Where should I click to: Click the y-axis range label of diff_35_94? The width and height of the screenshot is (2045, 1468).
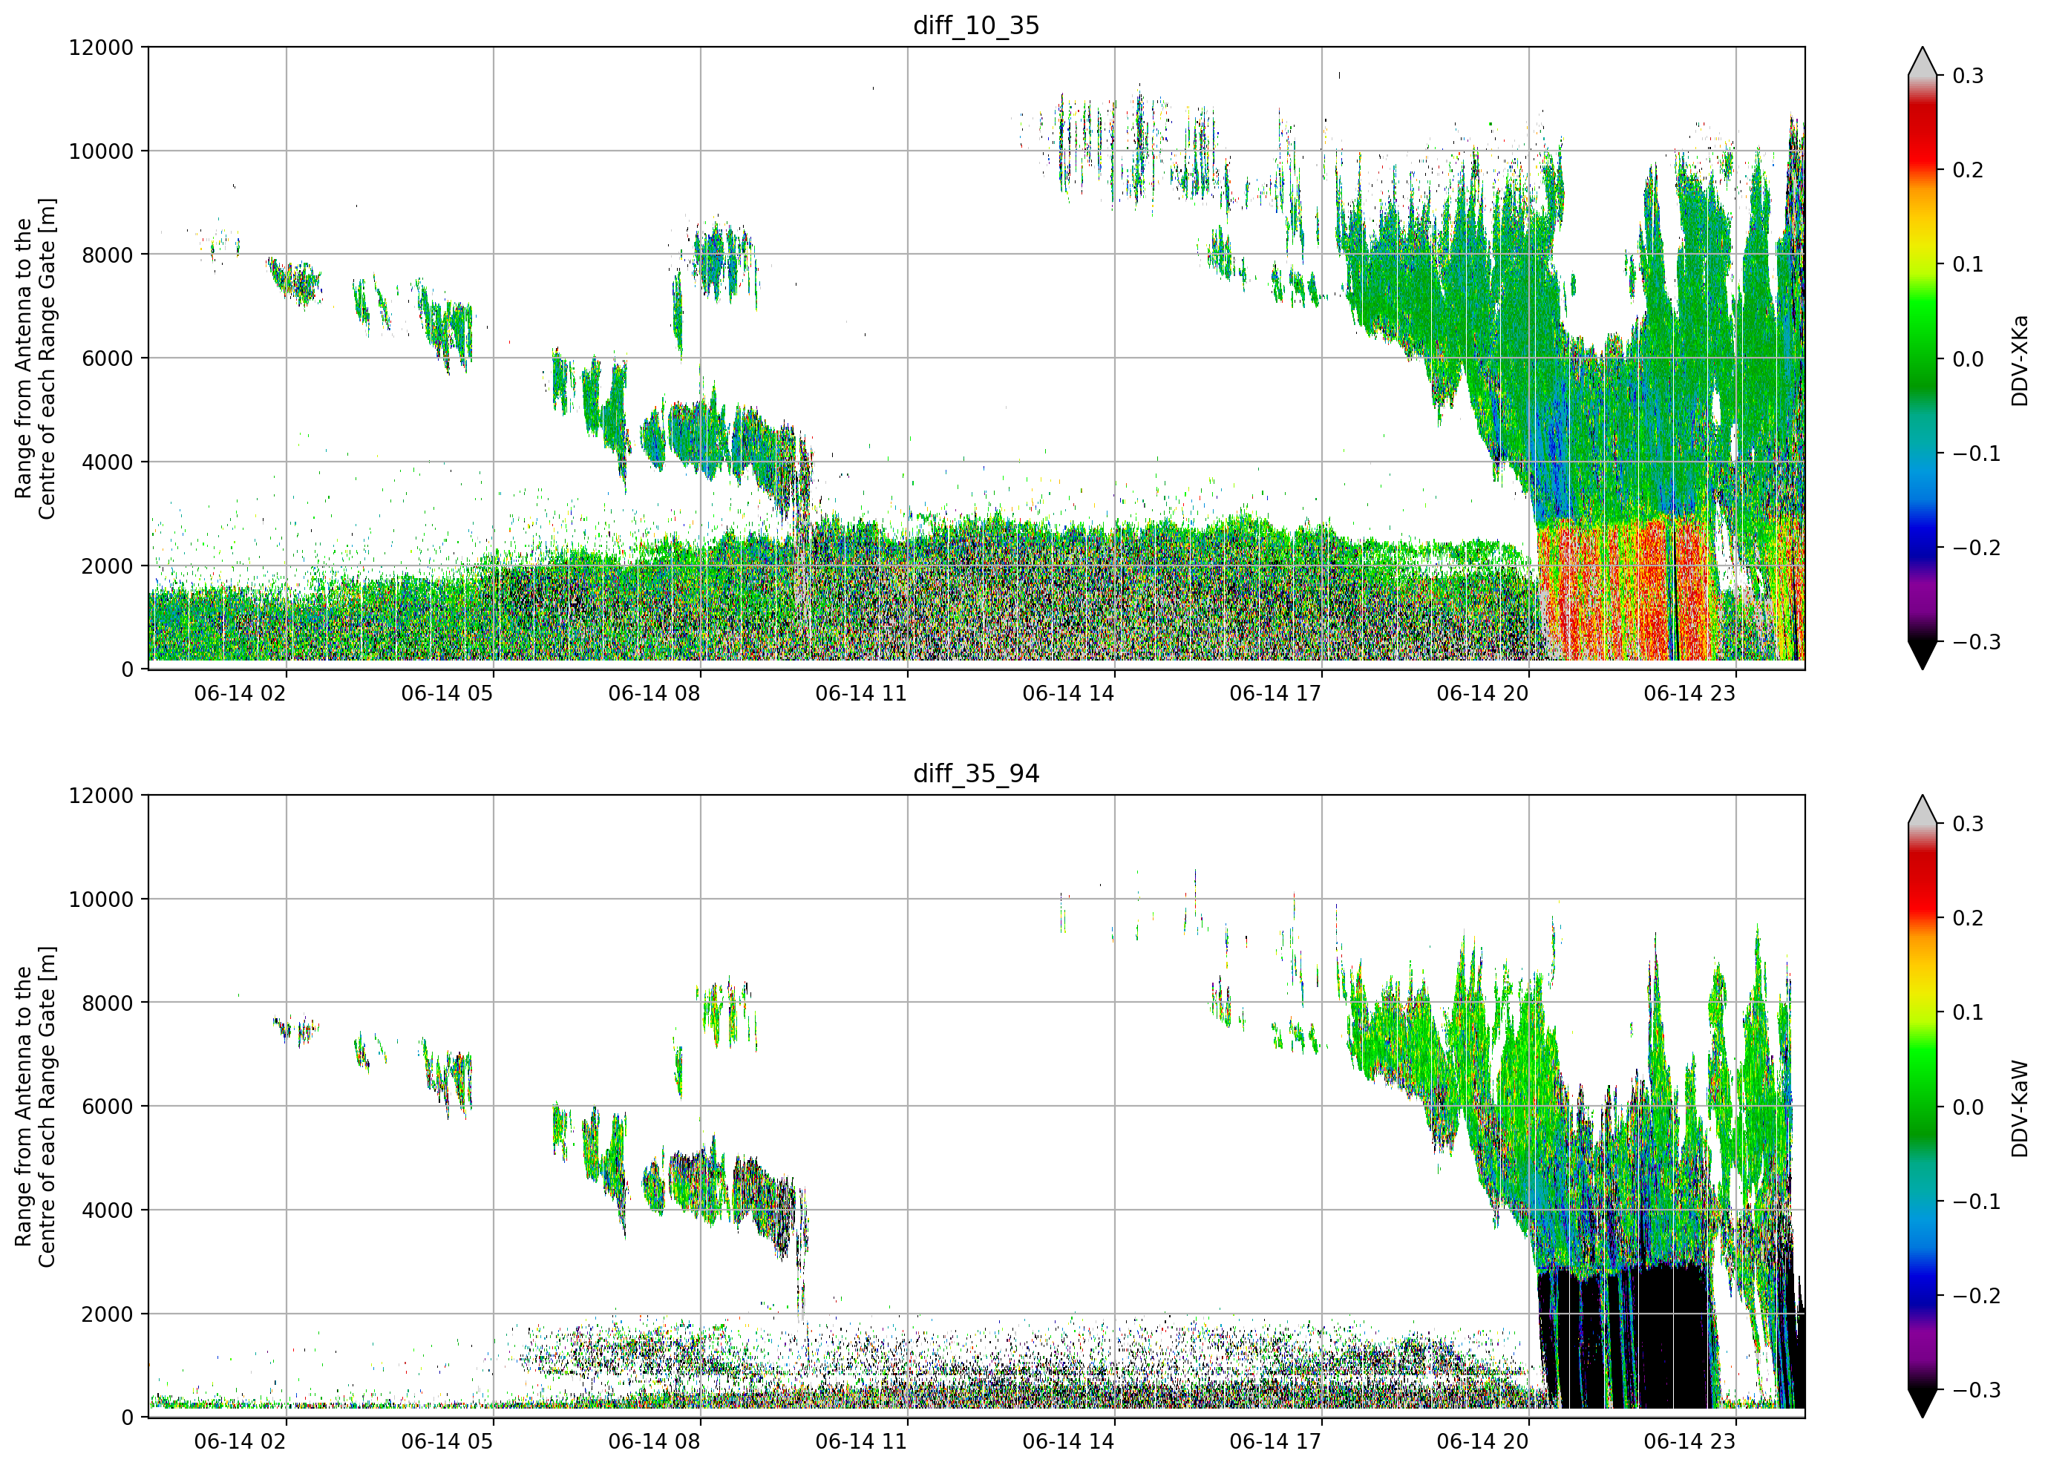click(x=35, y=1107)
